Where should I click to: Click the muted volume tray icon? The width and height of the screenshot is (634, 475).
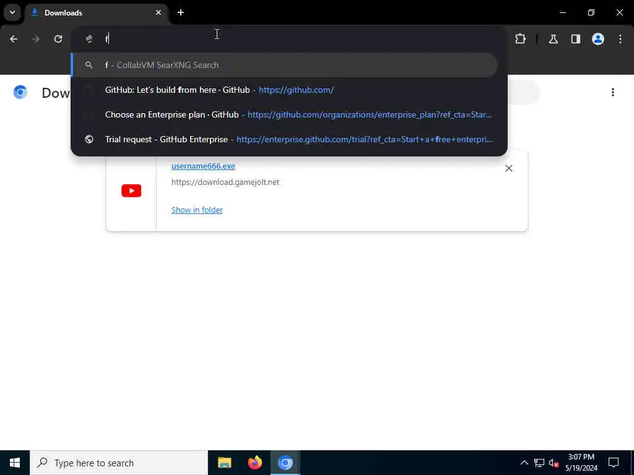(554, 463)
